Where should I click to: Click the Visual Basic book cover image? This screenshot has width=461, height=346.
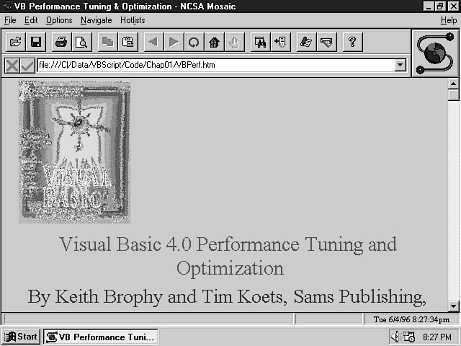pyautogui.click(x=75, y=152)
